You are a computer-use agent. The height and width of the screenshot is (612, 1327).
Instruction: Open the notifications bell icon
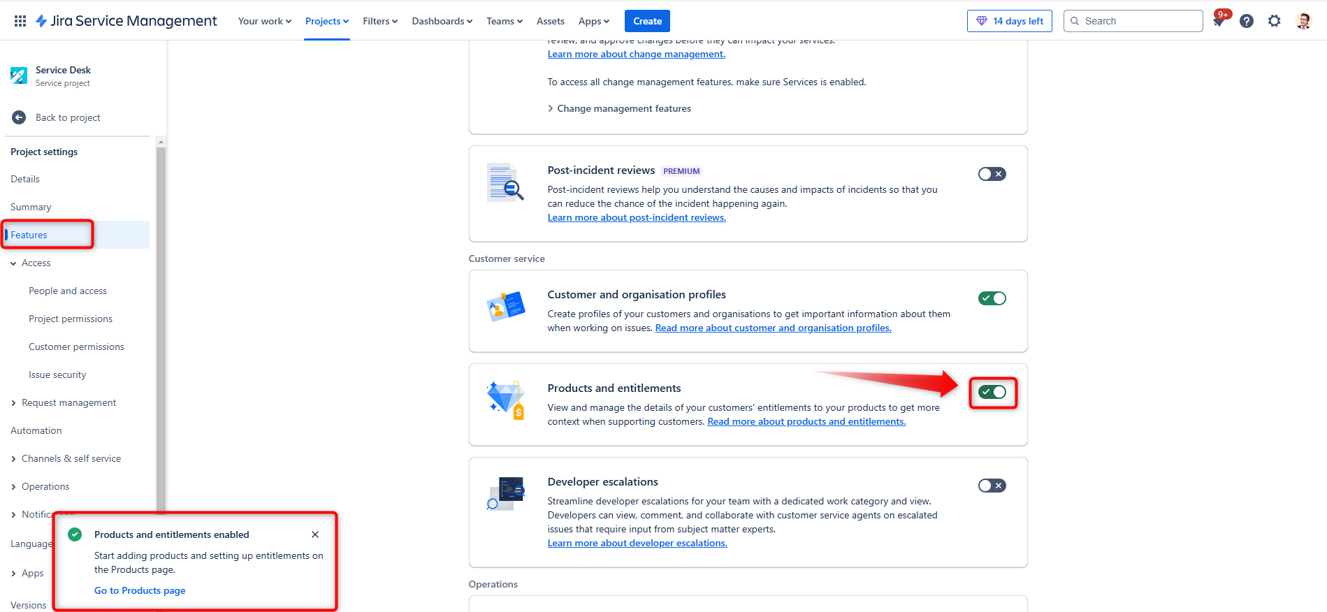(1219, 21)
